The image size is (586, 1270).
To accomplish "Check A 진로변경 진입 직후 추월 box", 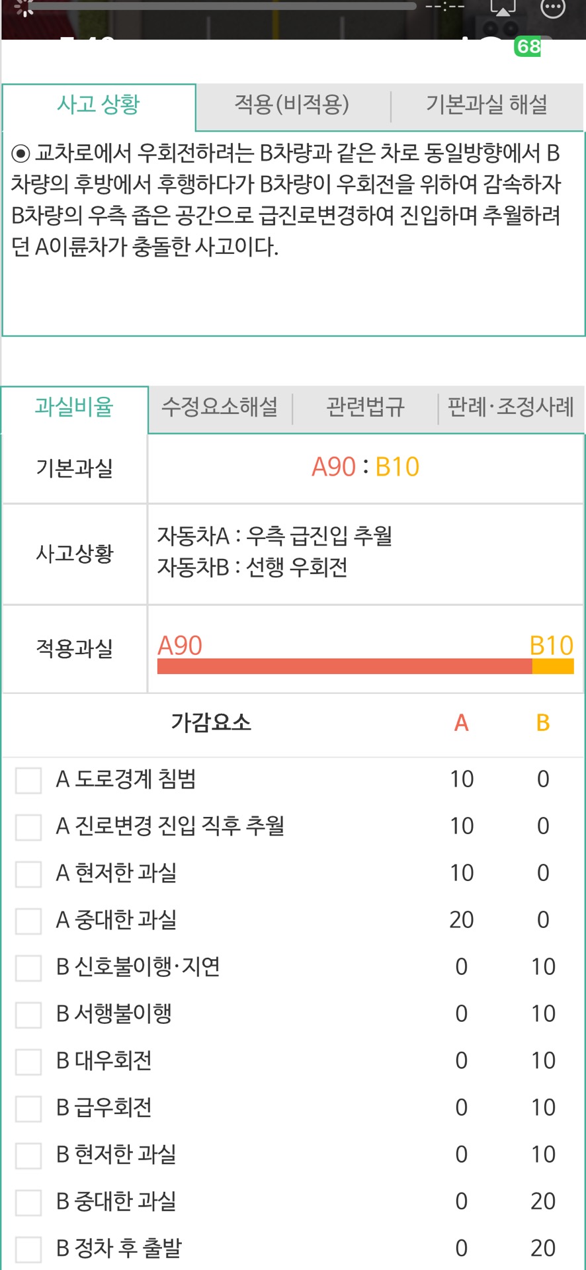I will (28, 827).
